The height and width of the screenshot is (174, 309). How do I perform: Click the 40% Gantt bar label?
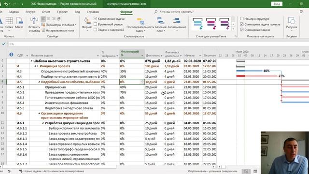point(267,71)
